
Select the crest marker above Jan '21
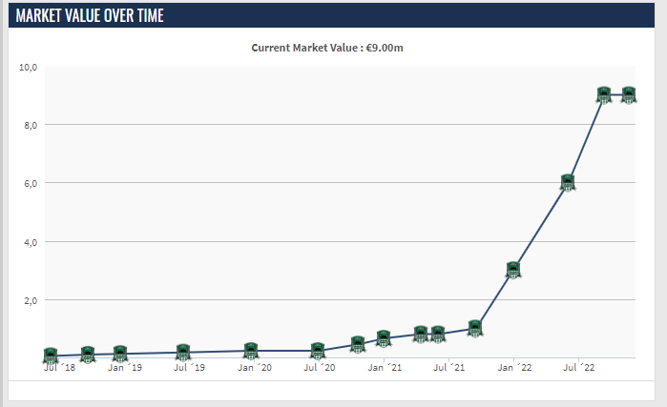pyautogui.click(x=384, y=337)
